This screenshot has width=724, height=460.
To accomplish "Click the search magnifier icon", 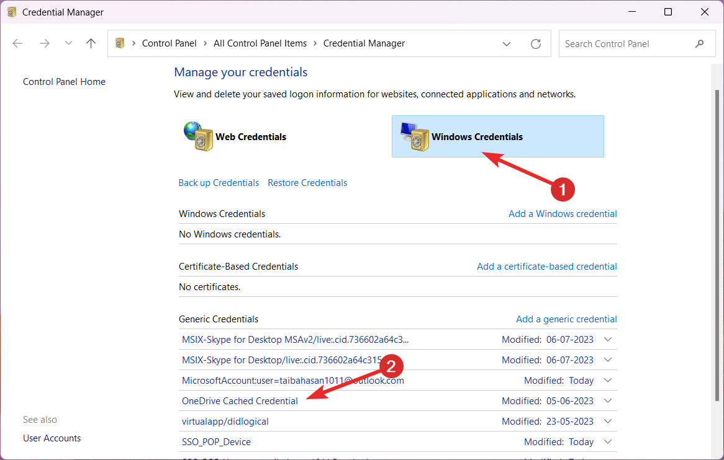I will click(x=700, y=43).
